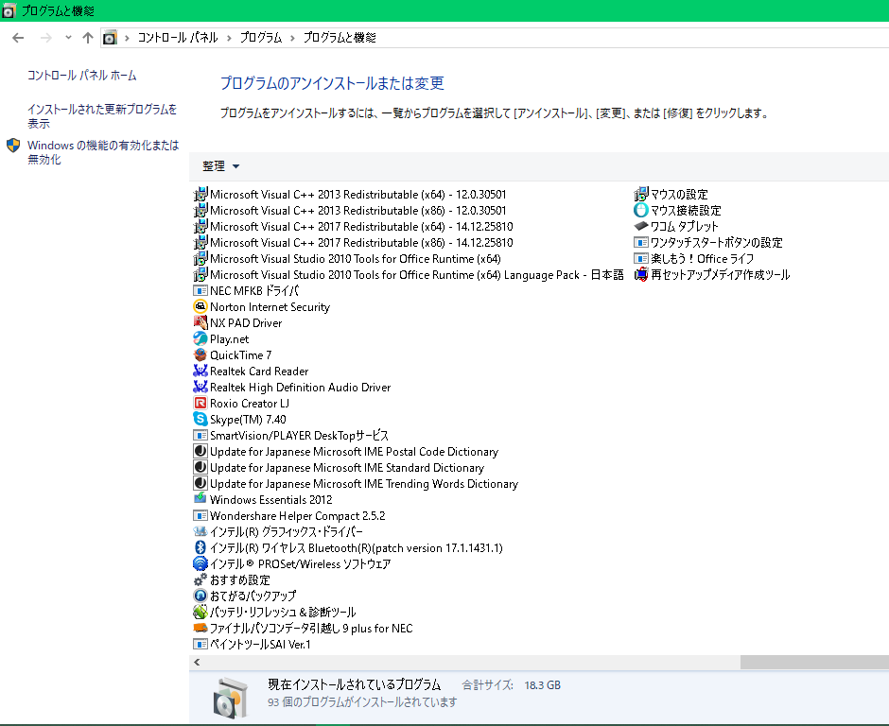Go up one level with up arrow
889x726 pixels.
click(x=87, y=38)
